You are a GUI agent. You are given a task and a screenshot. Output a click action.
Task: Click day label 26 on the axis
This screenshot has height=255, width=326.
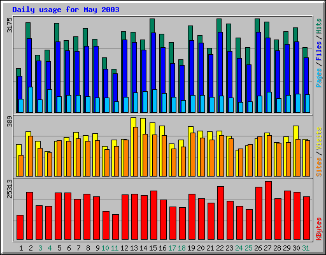258,248
